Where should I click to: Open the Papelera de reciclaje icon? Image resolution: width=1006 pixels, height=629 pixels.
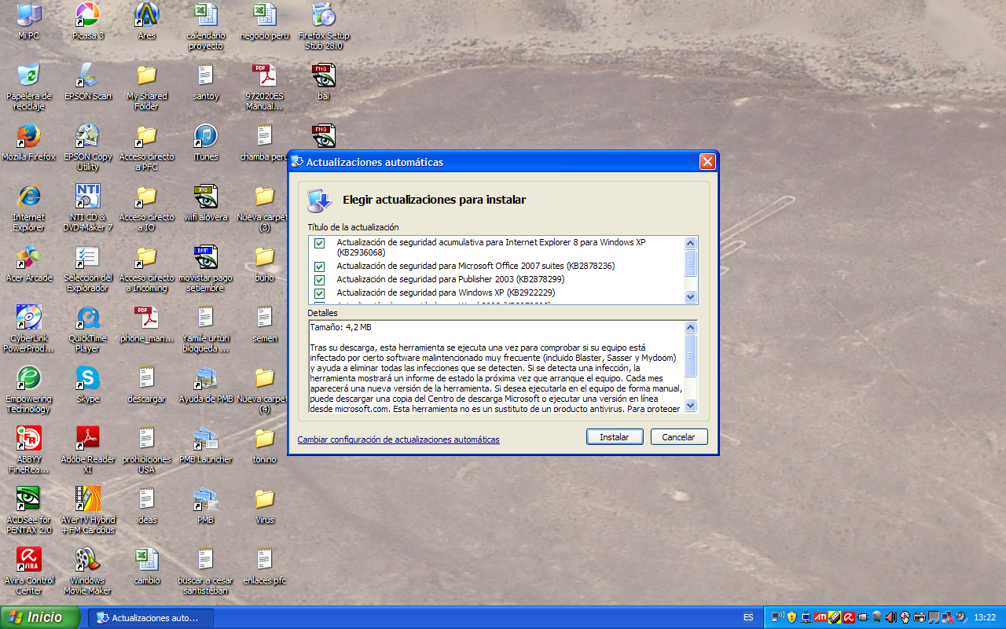click(x=28, y=75)
